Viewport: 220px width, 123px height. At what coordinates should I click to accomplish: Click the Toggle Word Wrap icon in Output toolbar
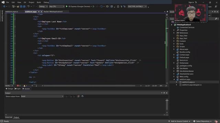82,96
